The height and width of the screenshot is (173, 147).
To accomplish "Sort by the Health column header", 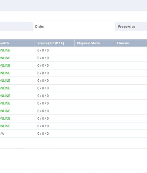I will coord(17,43).
